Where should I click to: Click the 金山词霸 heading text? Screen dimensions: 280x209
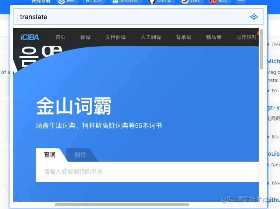(74, 106)
